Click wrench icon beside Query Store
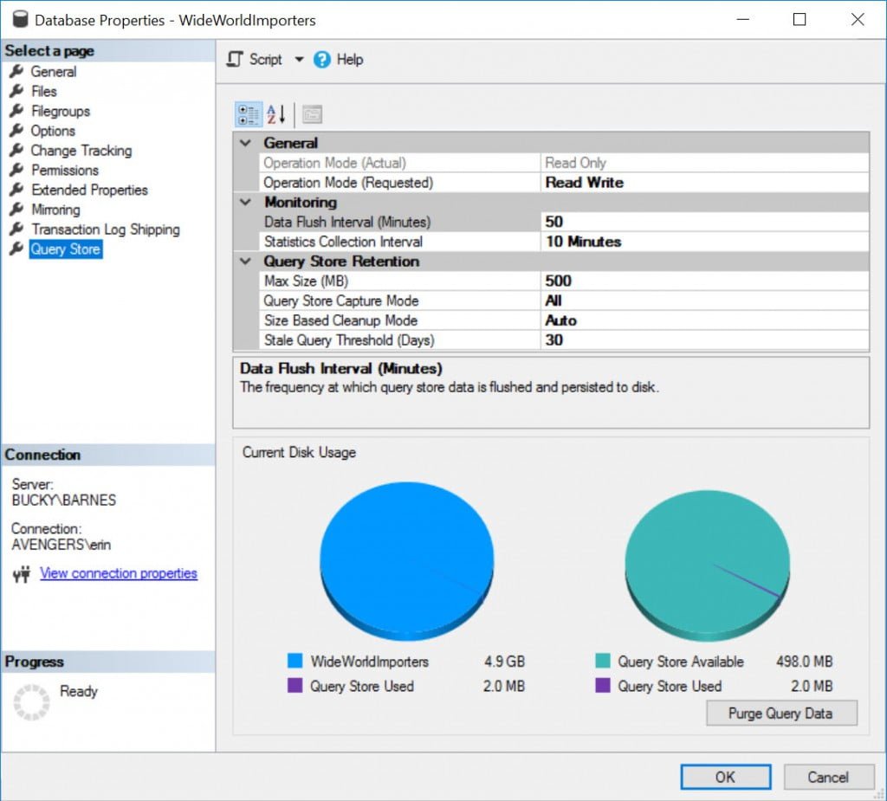Image resolution: width=887 pixels, height=801 pixels. pos(16,249)
